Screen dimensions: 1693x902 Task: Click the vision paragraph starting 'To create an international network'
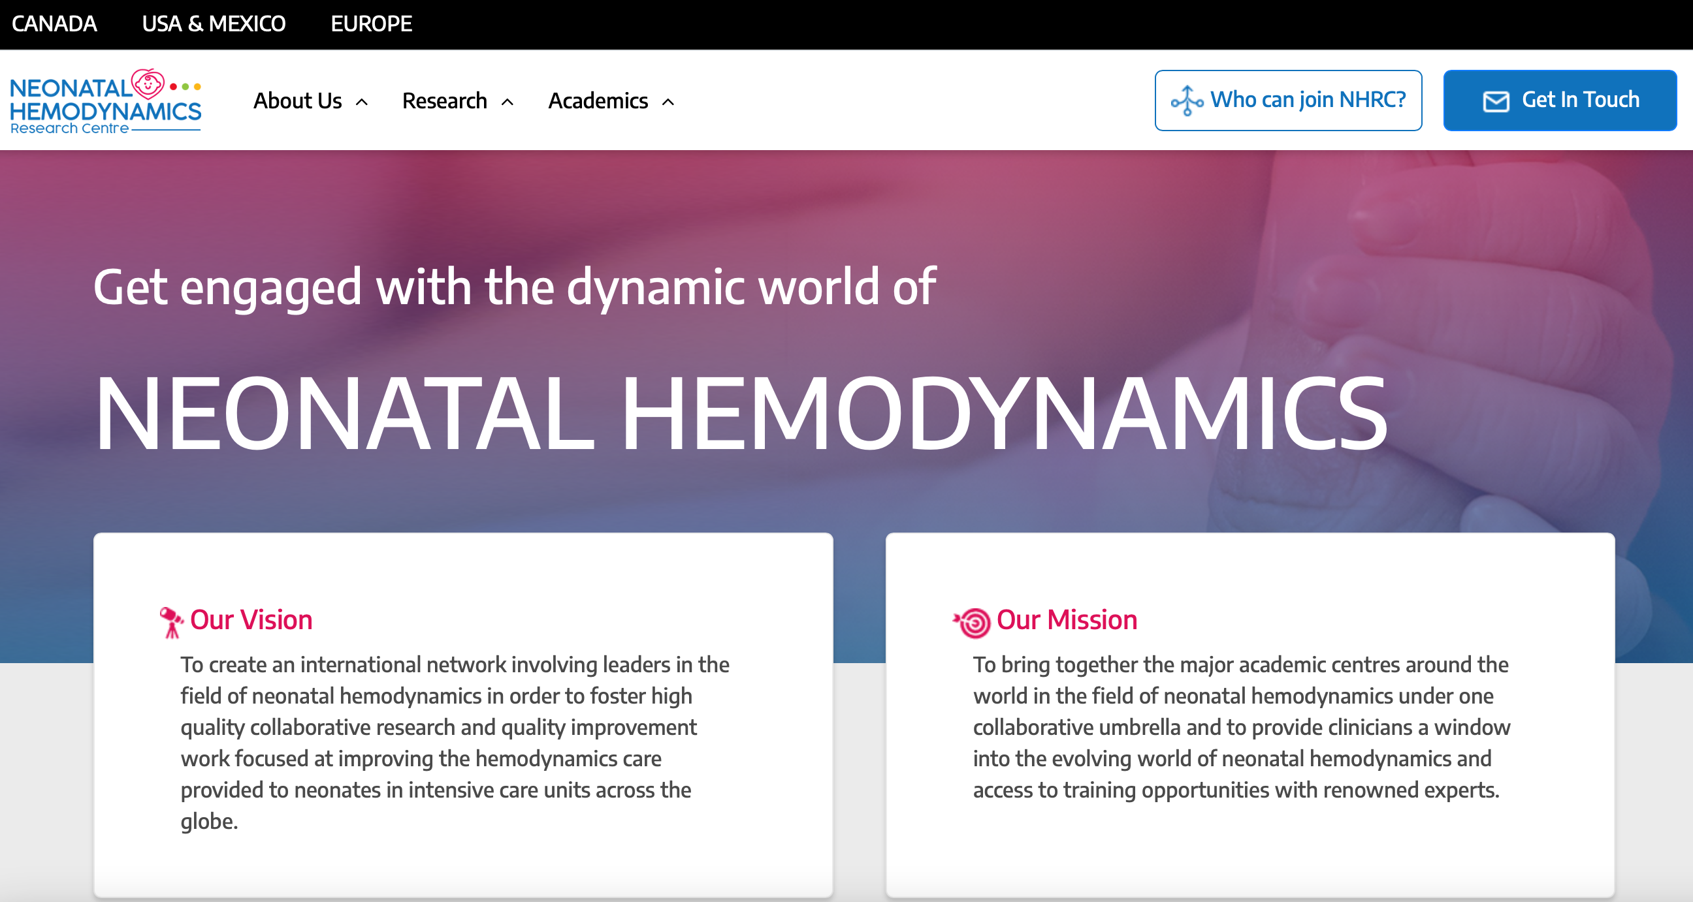pos(455,743)
